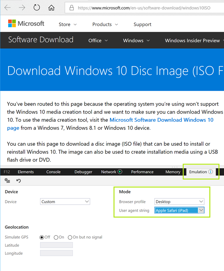Click the Latitude input field
Image resolution: width=224 pixels, height=271 pixels.
pyautogui.click(x=56, y=245)
